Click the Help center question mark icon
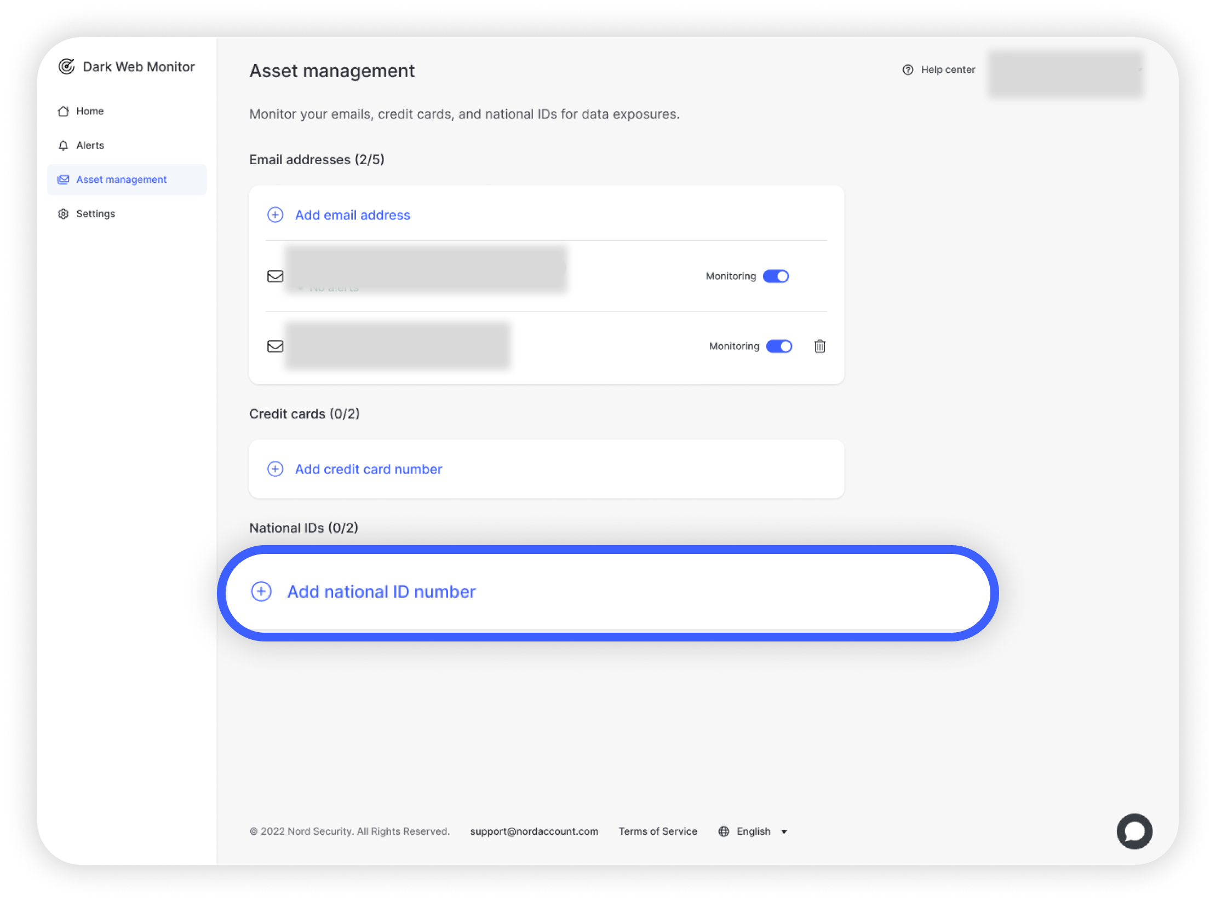The width and height of the screenshot is (1216, 902). [908, 70]
